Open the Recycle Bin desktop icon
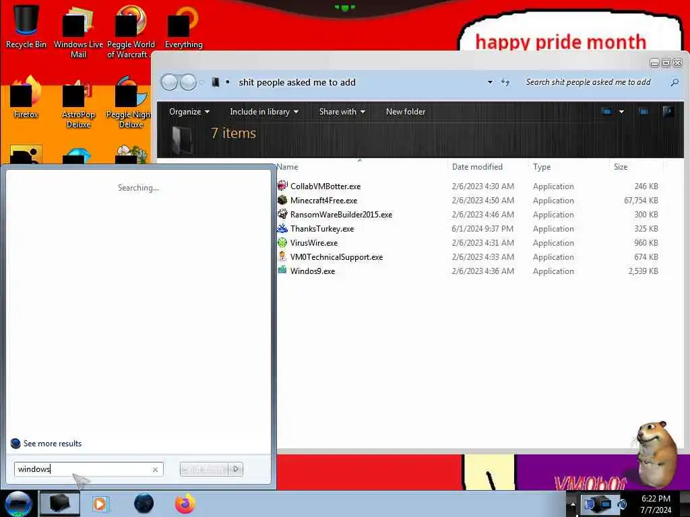 pyautogui.click(x=26, y=26)
